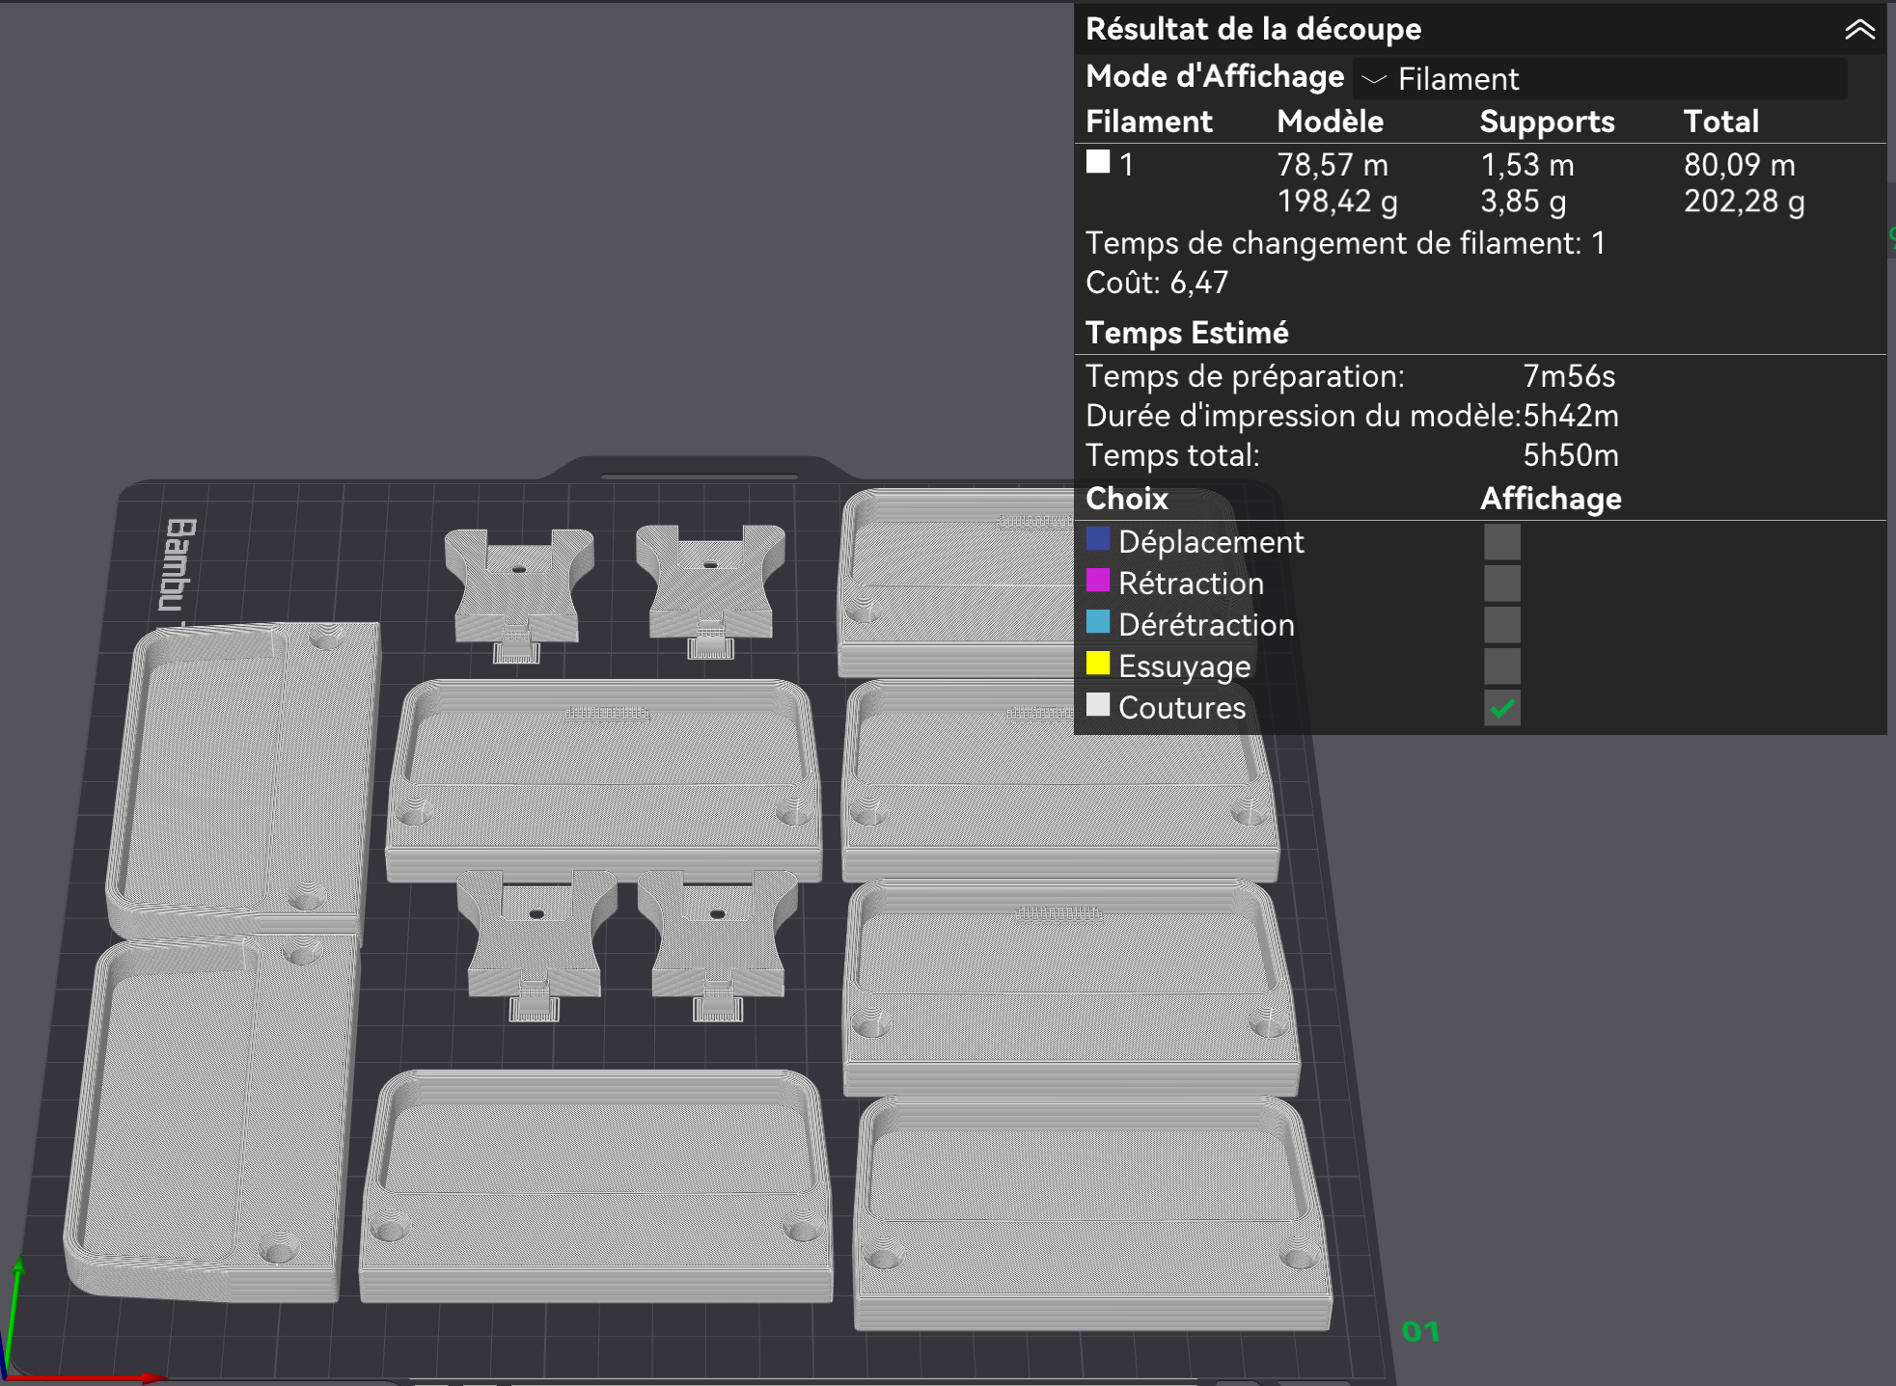The height and width of the screenshot is (1386, 1896).
Task: Click the green plate number 01 label
Action: (1420, 1332)
